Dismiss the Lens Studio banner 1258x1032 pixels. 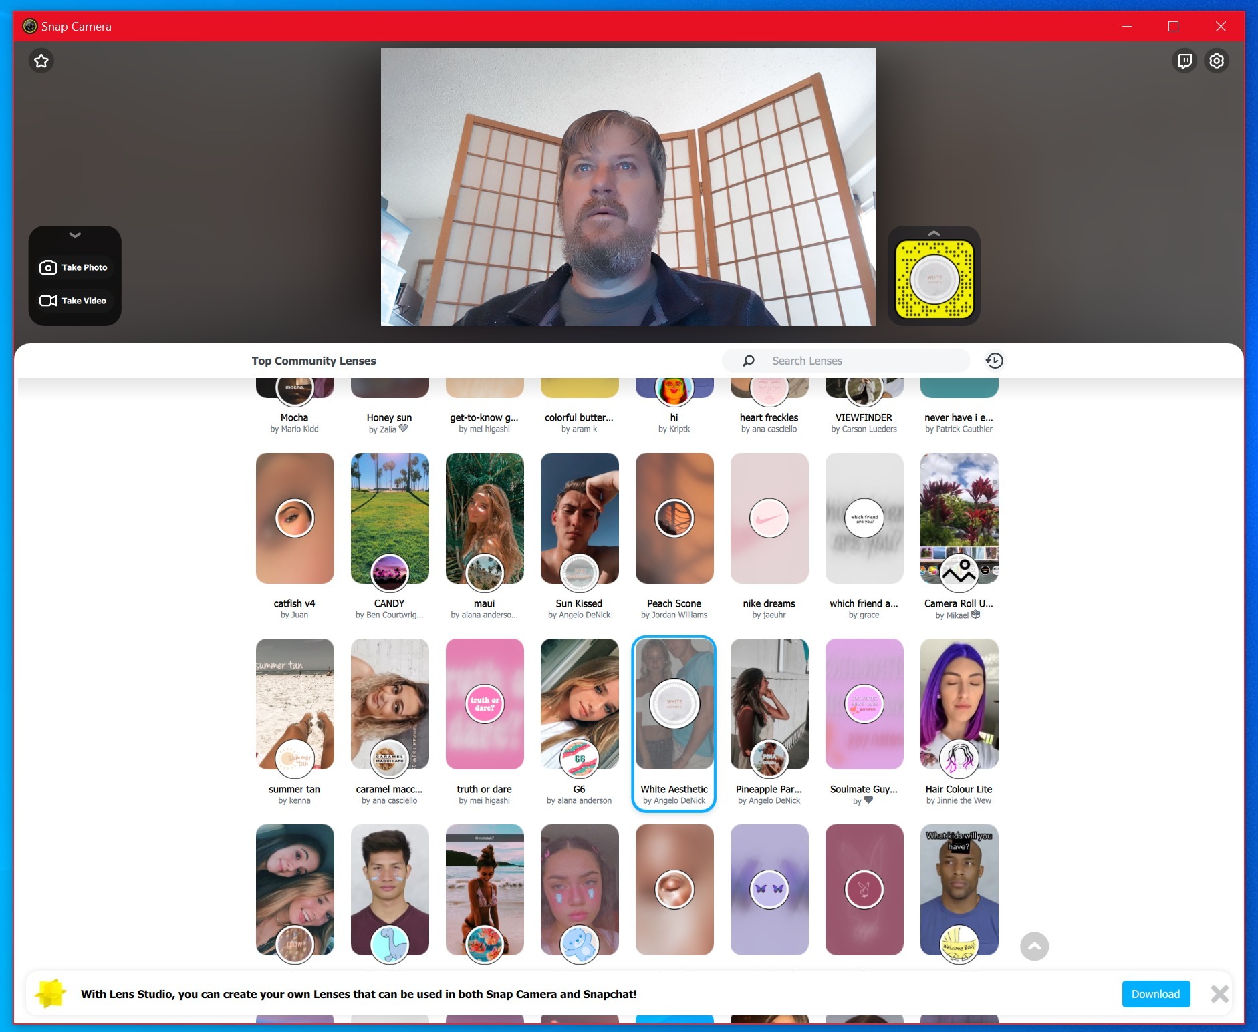(x=1219, y=994)
